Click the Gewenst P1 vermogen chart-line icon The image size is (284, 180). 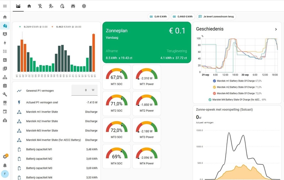click(19, 91)
